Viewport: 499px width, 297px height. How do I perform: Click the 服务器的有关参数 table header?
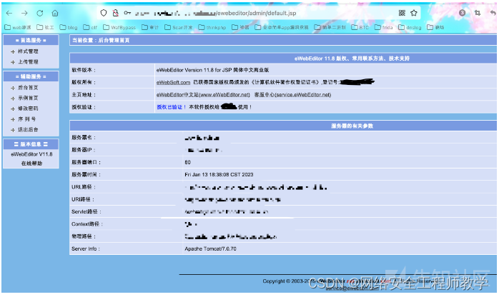coord(352,126)
